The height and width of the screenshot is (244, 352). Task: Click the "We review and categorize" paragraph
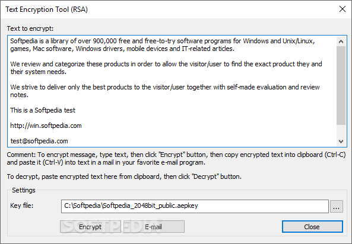(x=166, y=68)
